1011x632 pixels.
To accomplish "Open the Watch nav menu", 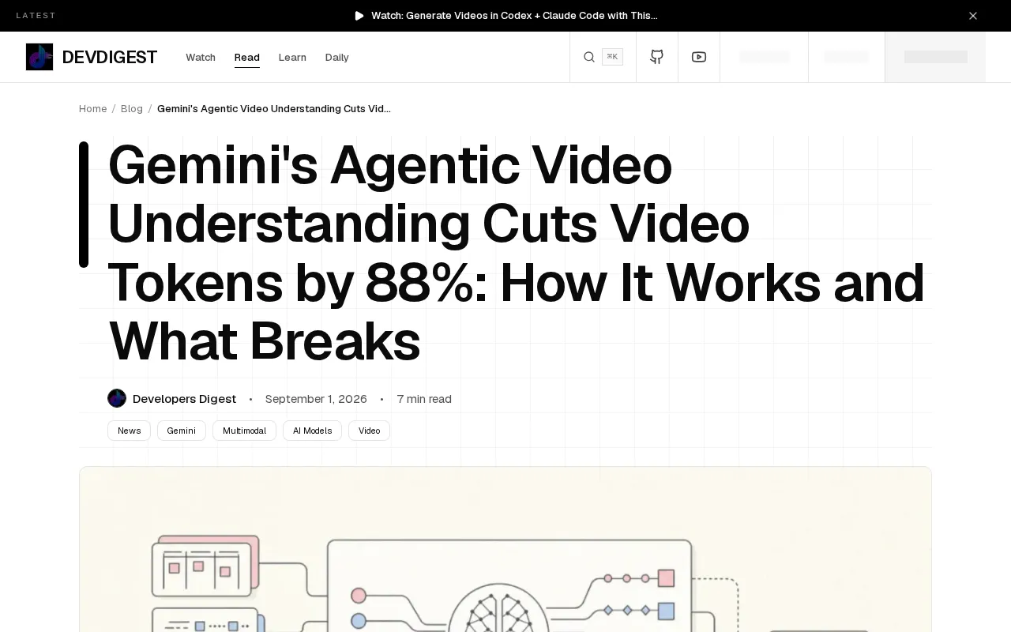I will (201, 57).
